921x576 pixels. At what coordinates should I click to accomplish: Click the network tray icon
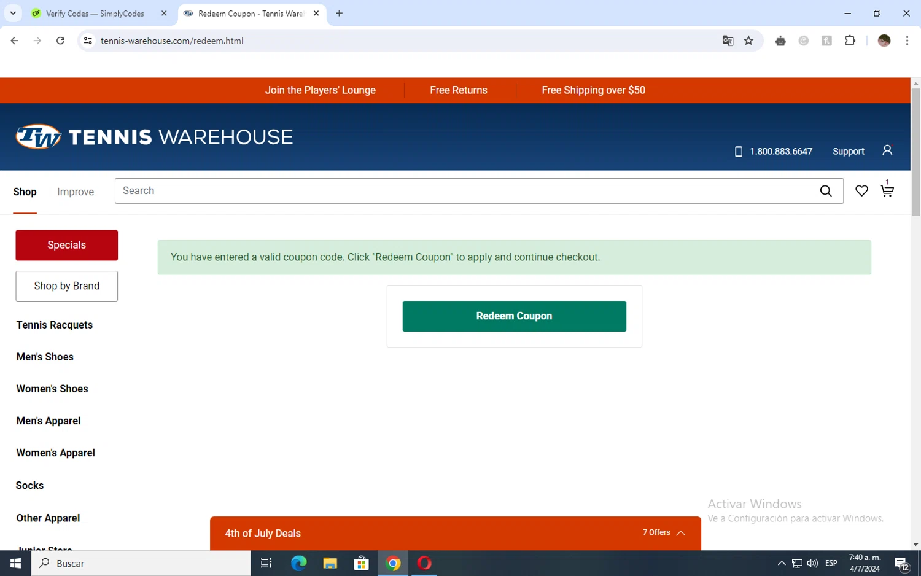tap(797, 563)
